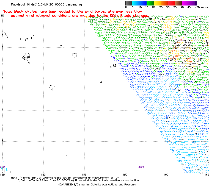
Task: Click the title 'Rapidscat Winds(12.5KM) 20160505 descending'
Action: point(46,4)
